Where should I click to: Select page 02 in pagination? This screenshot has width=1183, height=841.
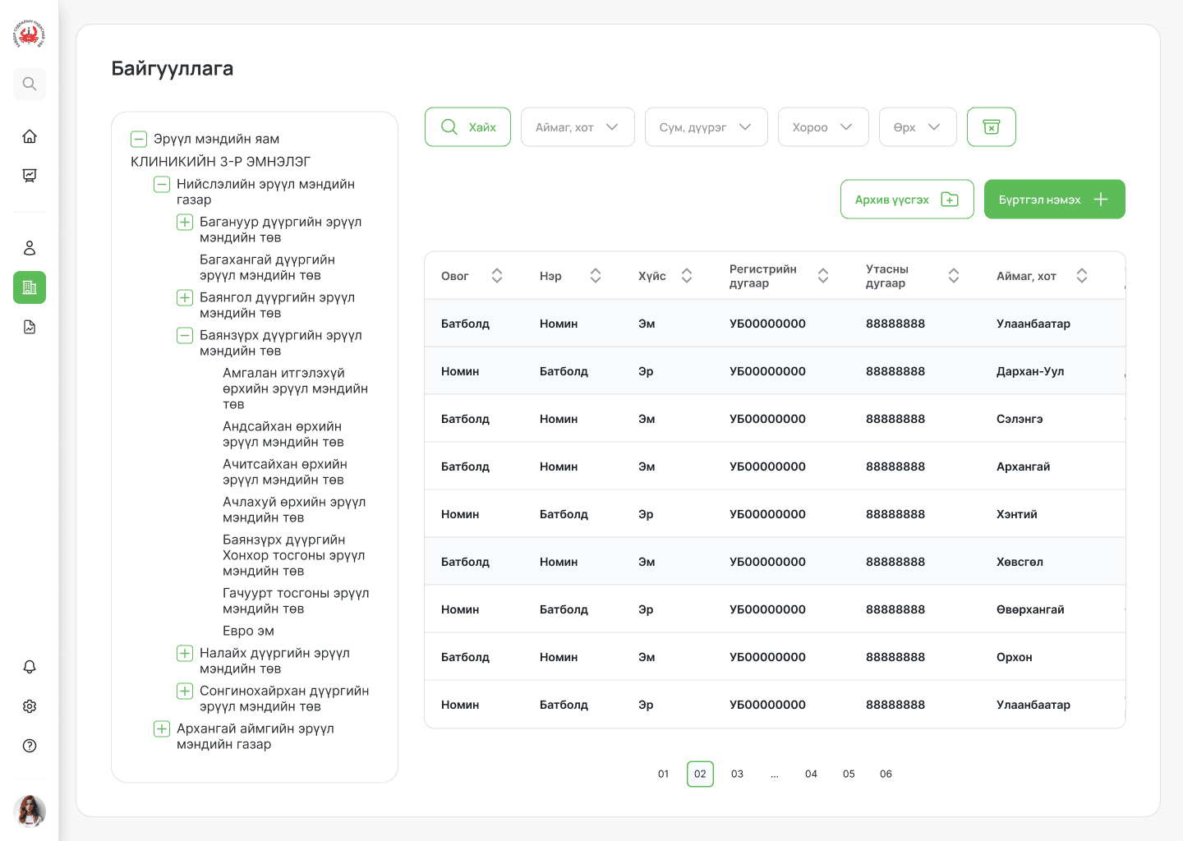(700, 774)
